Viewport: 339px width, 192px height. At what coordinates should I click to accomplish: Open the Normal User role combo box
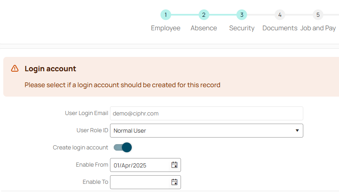(x=206, y=131)
